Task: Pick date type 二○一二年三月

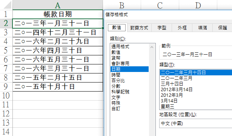Action: [x=196, y=78]
